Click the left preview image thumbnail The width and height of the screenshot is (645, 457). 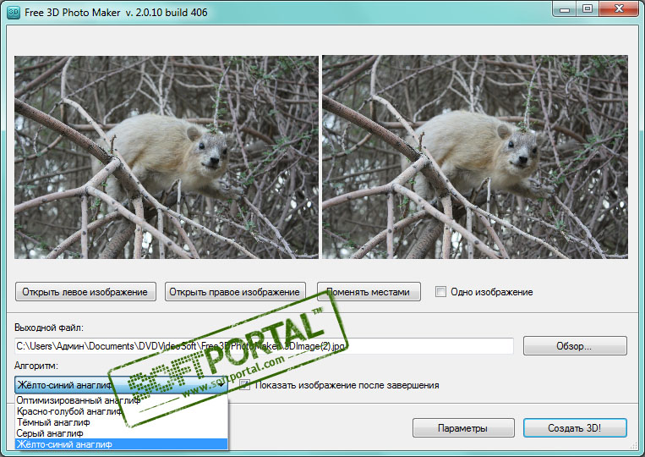tap(167, 157)
